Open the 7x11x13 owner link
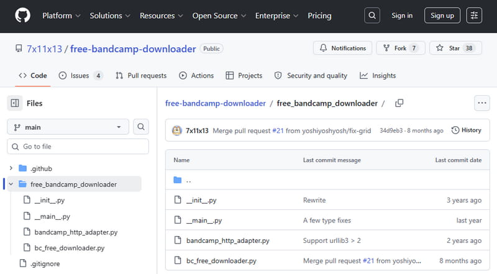497x274 pixels. [44, 49]
